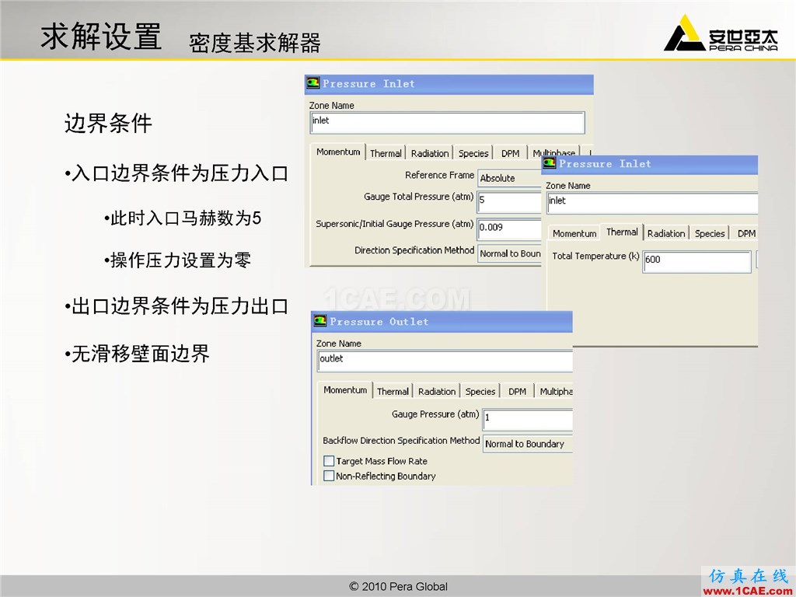
Task: Open DPM tab in Pressure Outlet dialog
Action: tap(517, 392)
